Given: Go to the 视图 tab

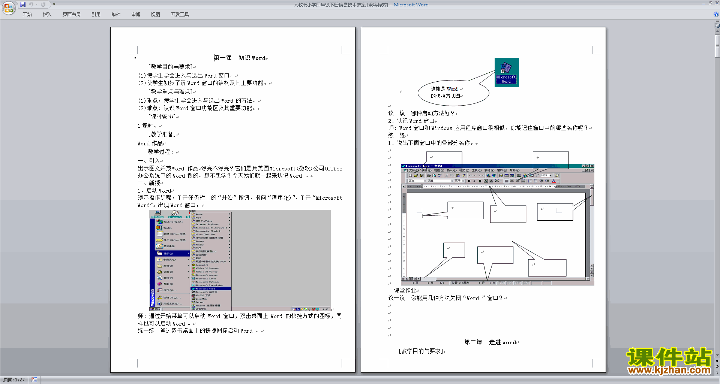Looking at the screenshot, I should point(155,15).
